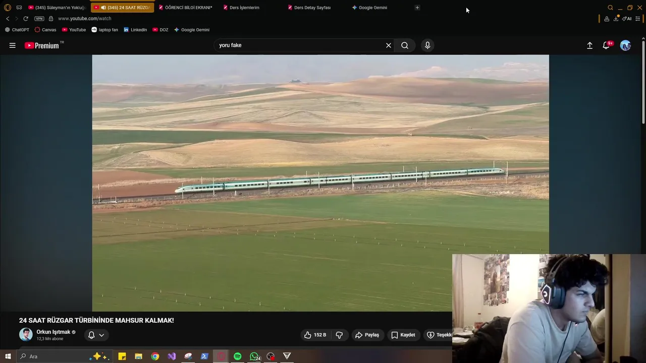Image resolution: width=646 pixels, height=363 pixels.
Task: Start voice search with microphone
Action: 427,45
